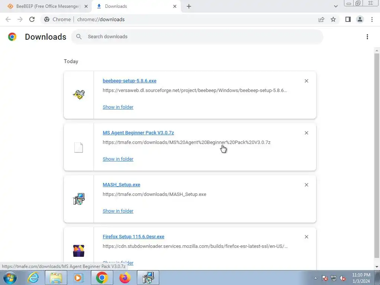The height and width of the screenshot is (285, 380).
Task: Click the mozilla stubdownloader URL
Action: tap(195, 246)
